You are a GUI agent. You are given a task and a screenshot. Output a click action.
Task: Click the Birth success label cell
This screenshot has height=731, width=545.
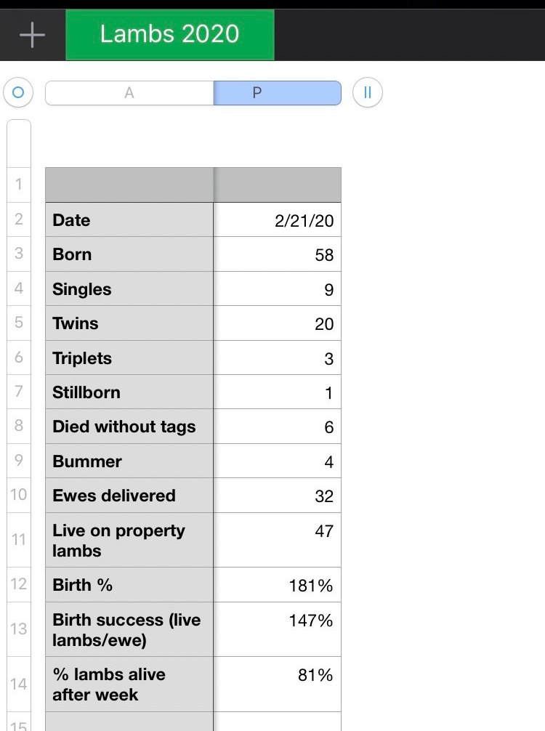point(129,629)
